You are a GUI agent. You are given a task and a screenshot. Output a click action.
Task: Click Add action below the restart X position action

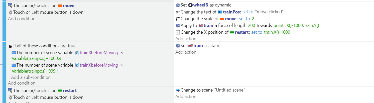[x=186, y=39]
